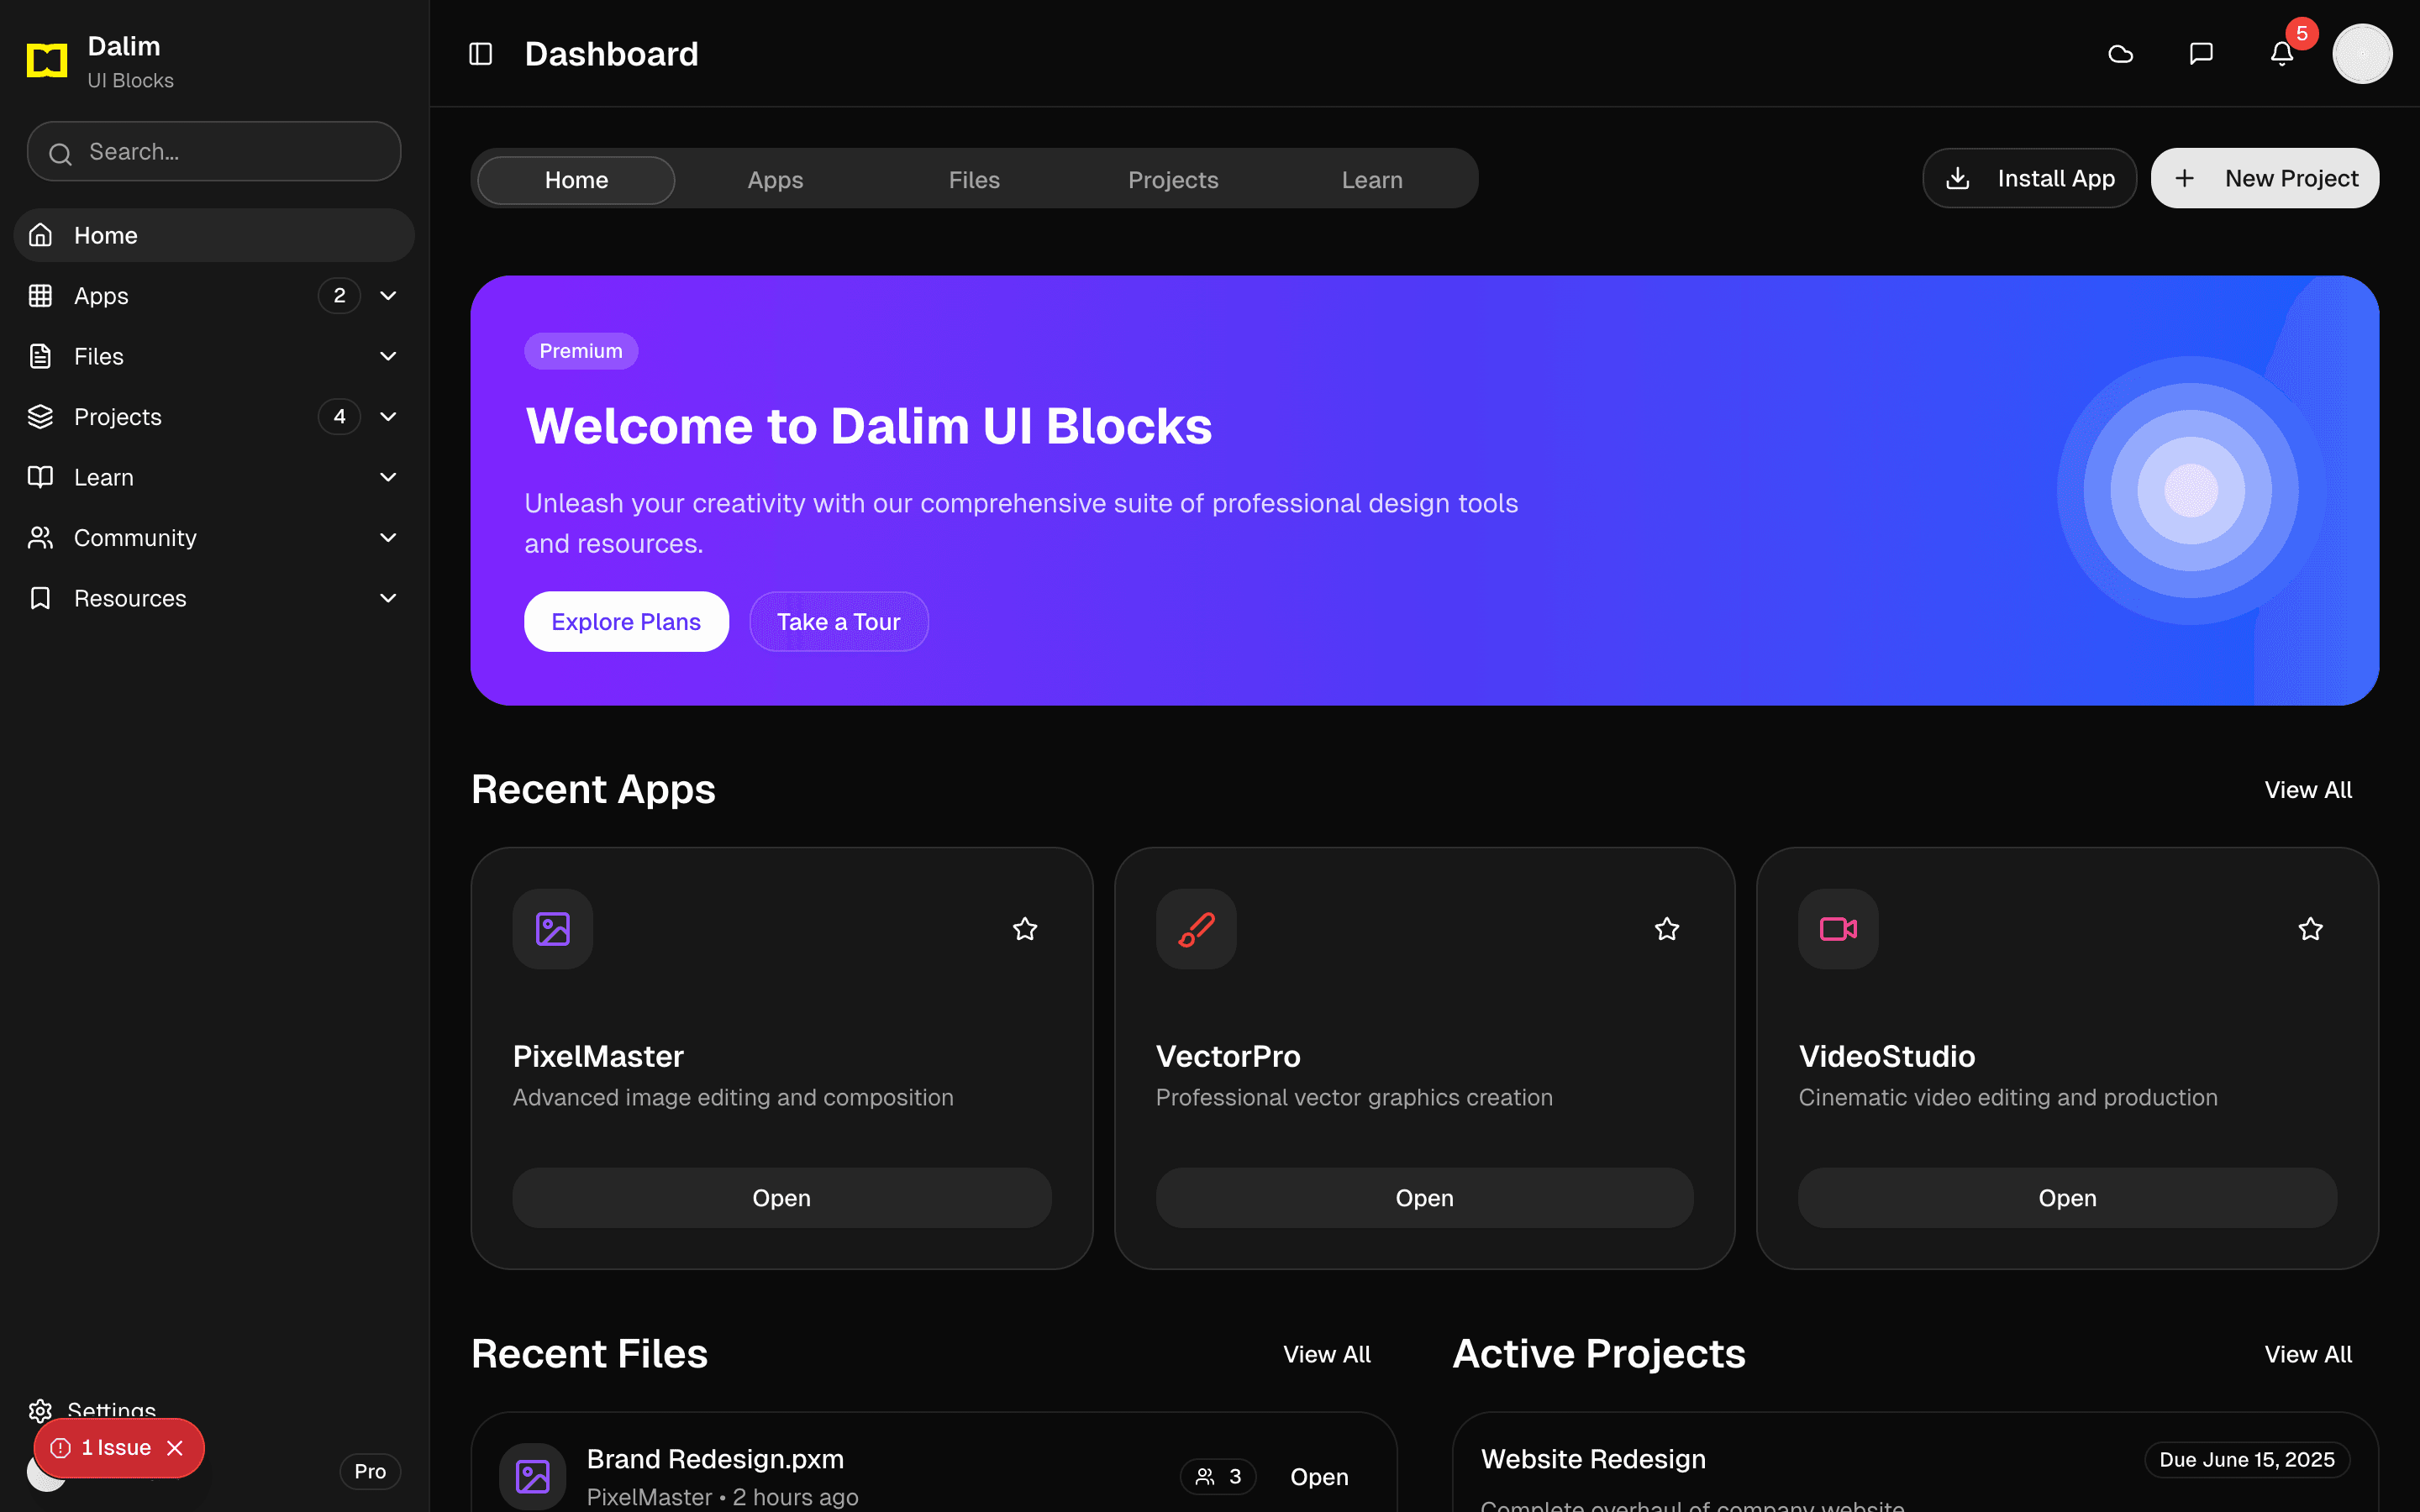Image resolution: width=2420 pixels, height=1512 pixels.
Task: Switch to the Apps tab
Action: coord(775,180)
